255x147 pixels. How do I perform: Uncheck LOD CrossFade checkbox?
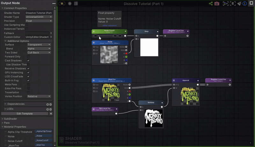(28, 76)
